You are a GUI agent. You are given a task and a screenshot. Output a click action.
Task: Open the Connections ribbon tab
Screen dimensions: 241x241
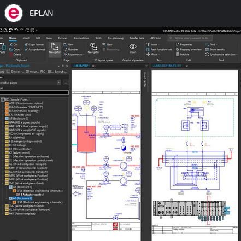(x=81, y=38)
